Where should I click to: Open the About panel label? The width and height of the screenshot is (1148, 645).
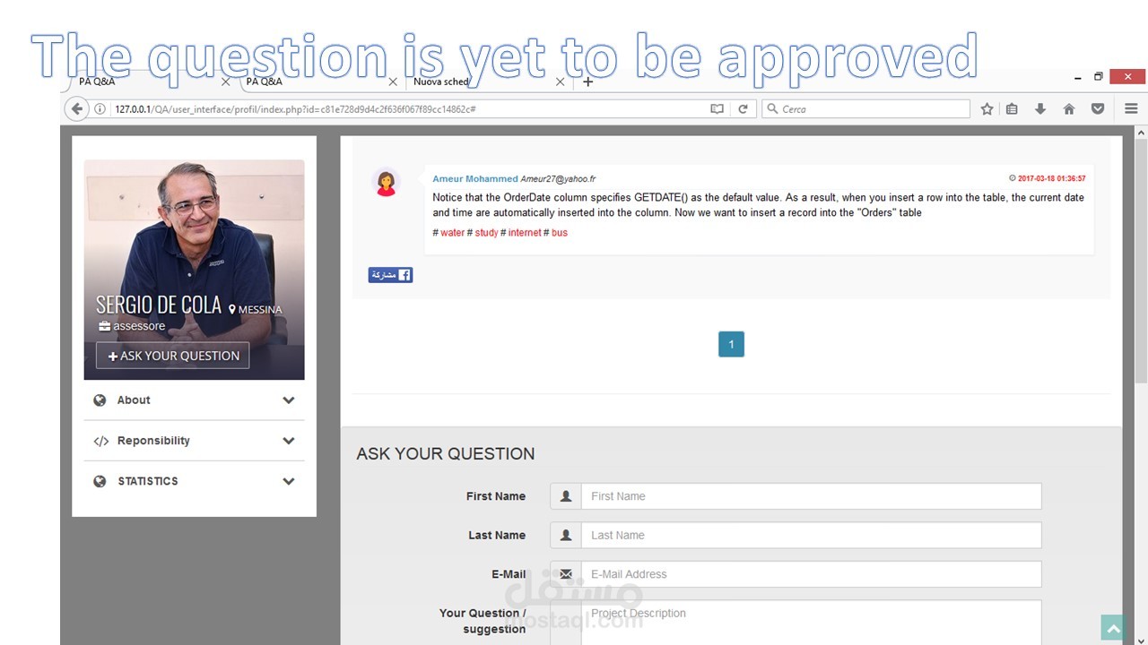[x=134, y=400]
